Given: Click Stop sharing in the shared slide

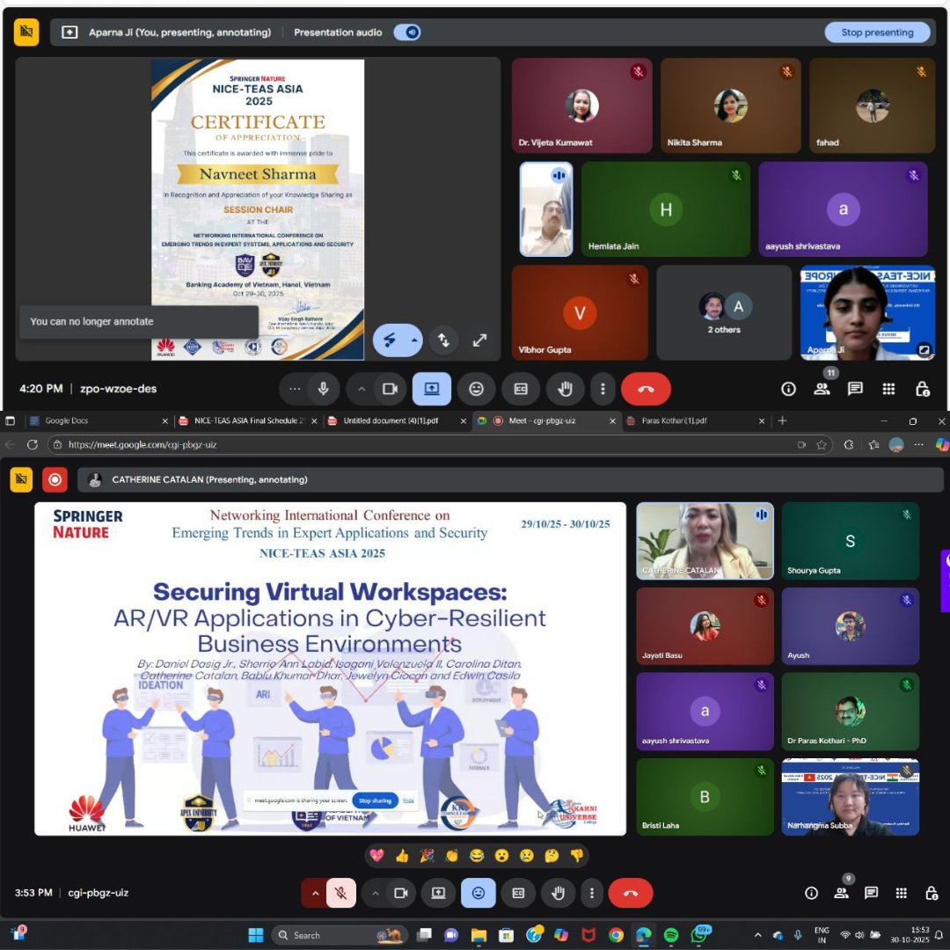Looking at the screenshot, I should (x=375, y=800).
